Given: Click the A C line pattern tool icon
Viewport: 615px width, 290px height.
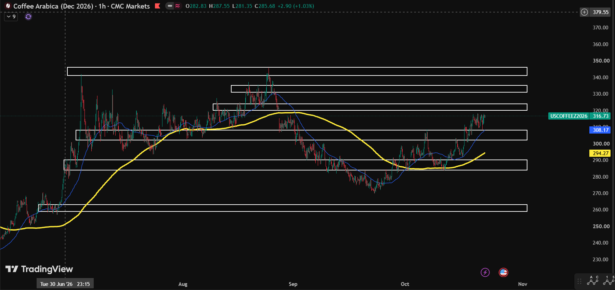Looking at the screenshot, I should pyautogui.click(x=593, y=280).
